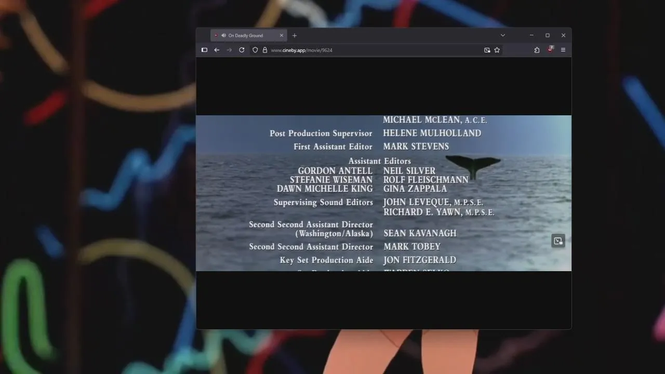
Task: Mute the On Deadly Ground tab audio
Action: point(223,35)
